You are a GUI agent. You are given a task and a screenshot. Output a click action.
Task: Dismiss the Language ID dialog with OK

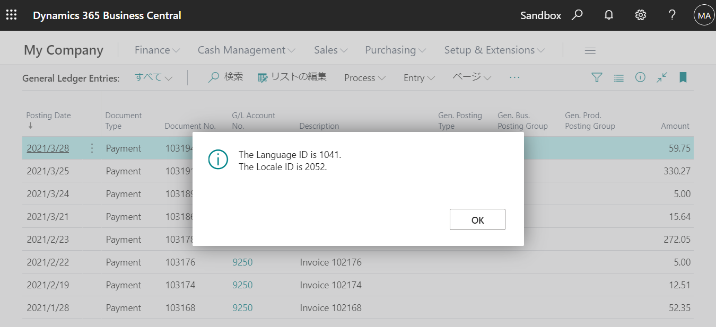[x=477, y=219]
